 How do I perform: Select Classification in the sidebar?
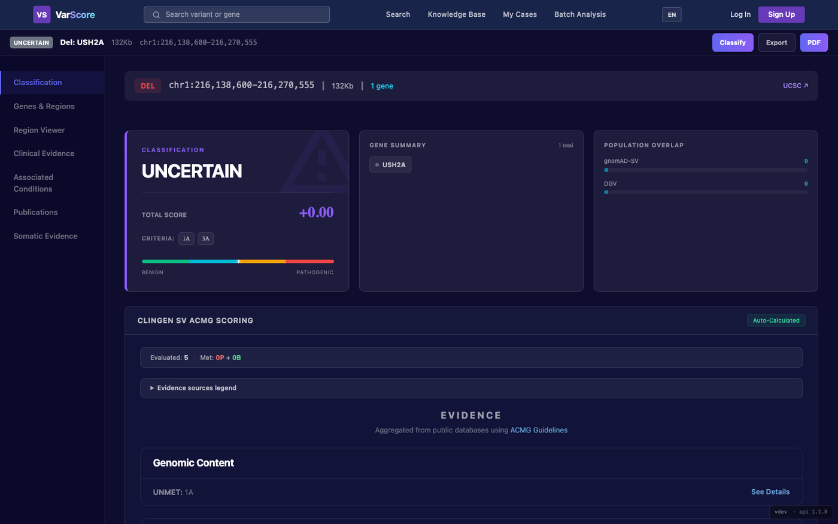(52, 83)
